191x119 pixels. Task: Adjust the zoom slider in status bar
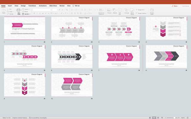pos(175,118)
